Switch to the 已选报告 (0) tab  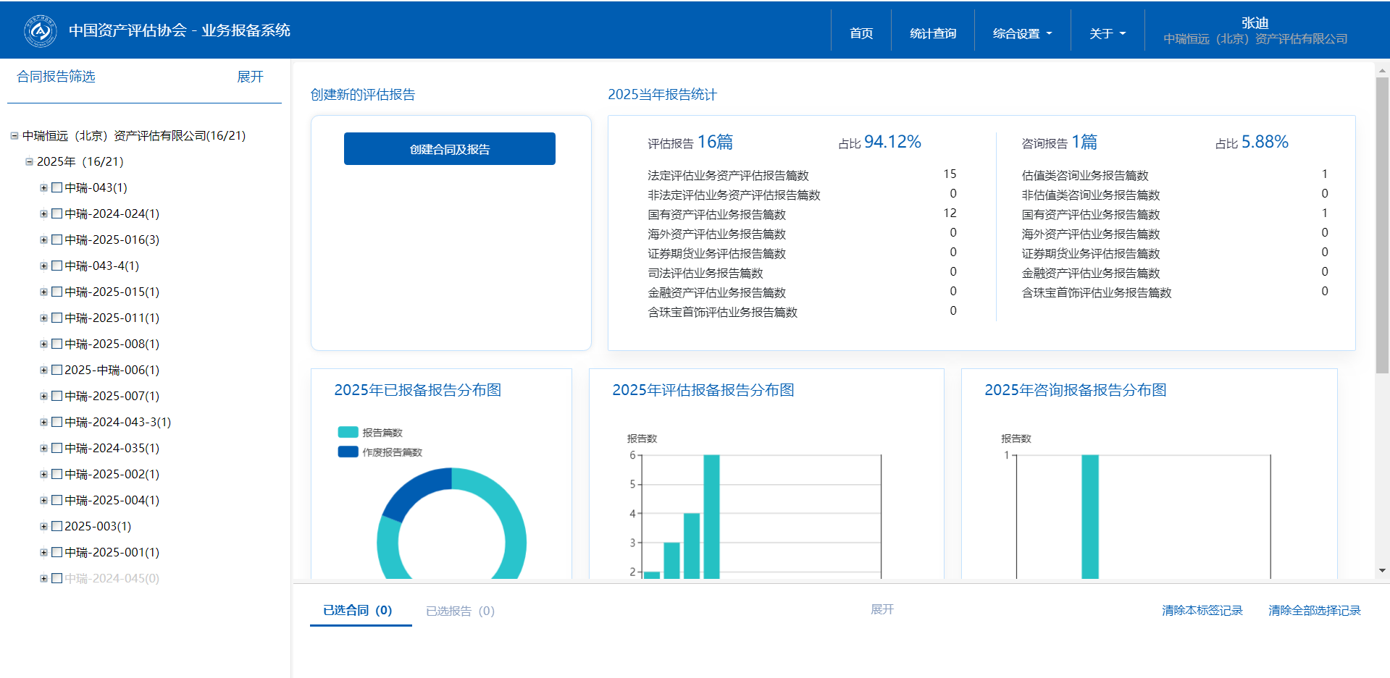tap(460, 611)
